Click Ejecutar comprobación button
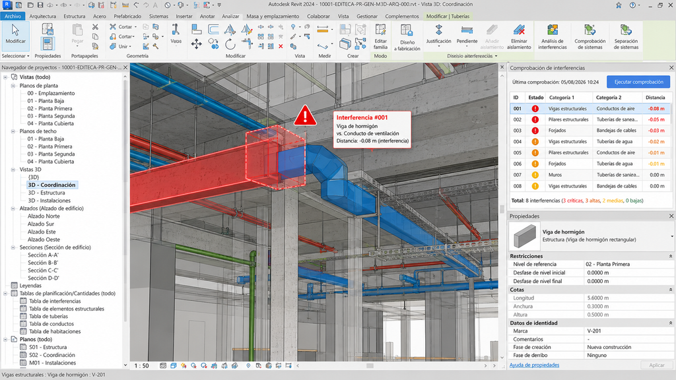676x380 pixels. tap(638, 82)
